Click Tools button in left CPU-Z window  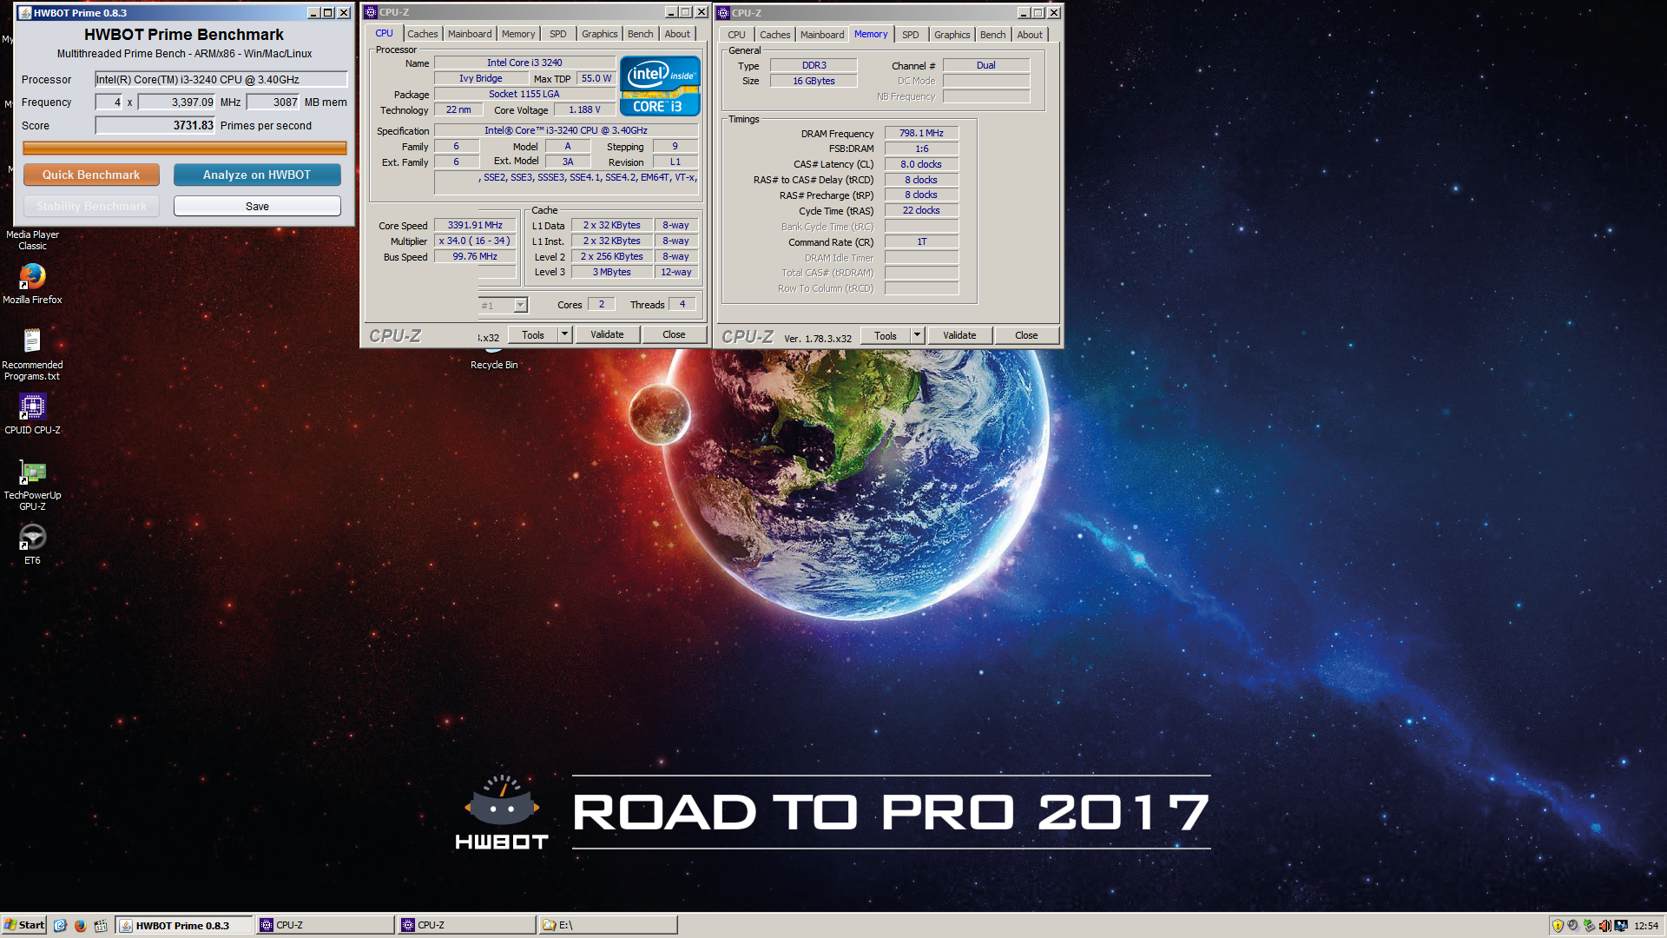coord(533,334)
